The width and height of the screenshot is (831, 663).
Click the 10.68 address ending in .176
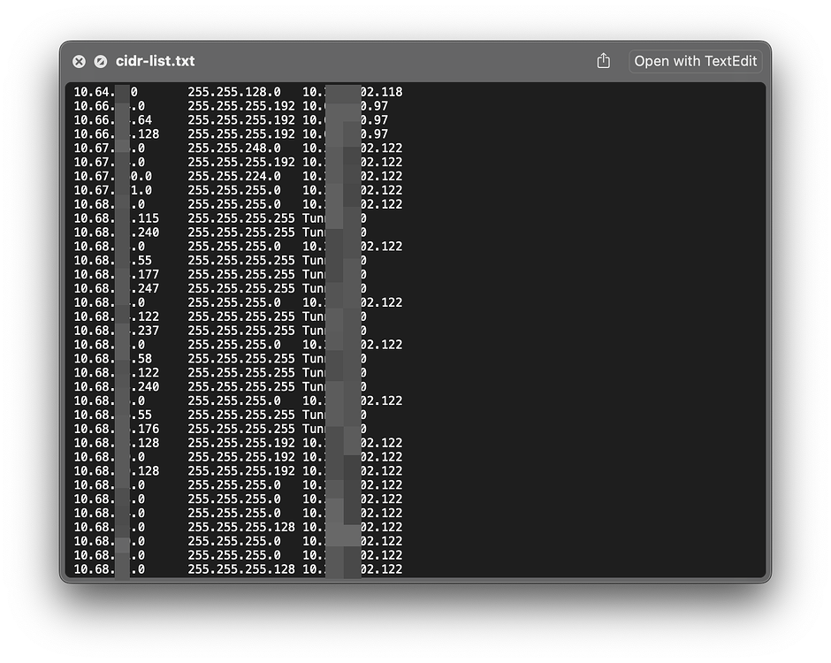pos(116,430)
